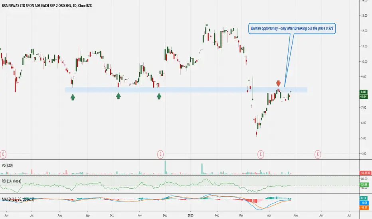The width and height of the screenshot is (372, 219).
Task: Click the BRAINSWAY LTD symbol title
Action: click(x=47, y=6)
